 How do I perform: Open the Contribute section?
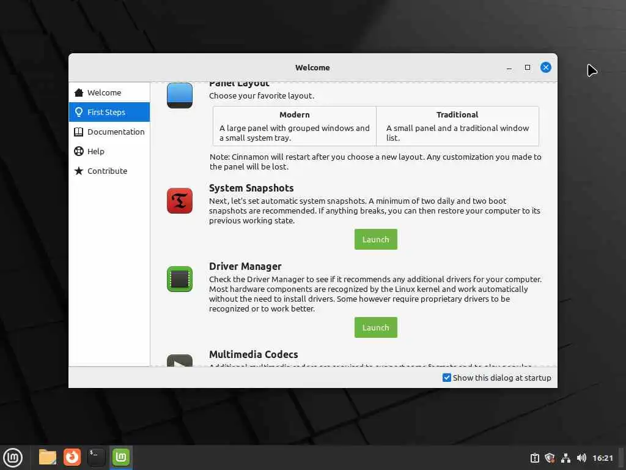tap(109, 171)
